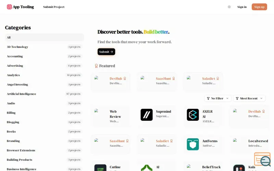Click the Sign up button

[259, 7]
